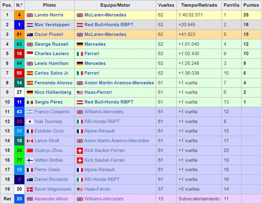262x204 pixels.
Task: Click the +1:25.248 time for Hamilton
Action: point(189,63)
